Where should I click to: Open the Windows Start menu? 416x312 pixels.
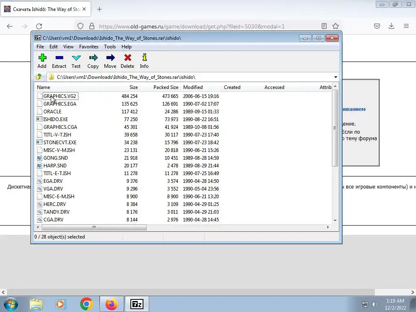click(11, 304)
